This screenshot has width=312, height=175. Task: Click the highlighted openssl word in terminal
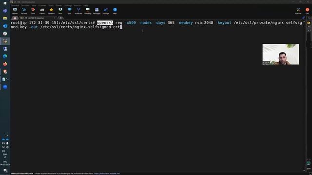tap(105, 23)
